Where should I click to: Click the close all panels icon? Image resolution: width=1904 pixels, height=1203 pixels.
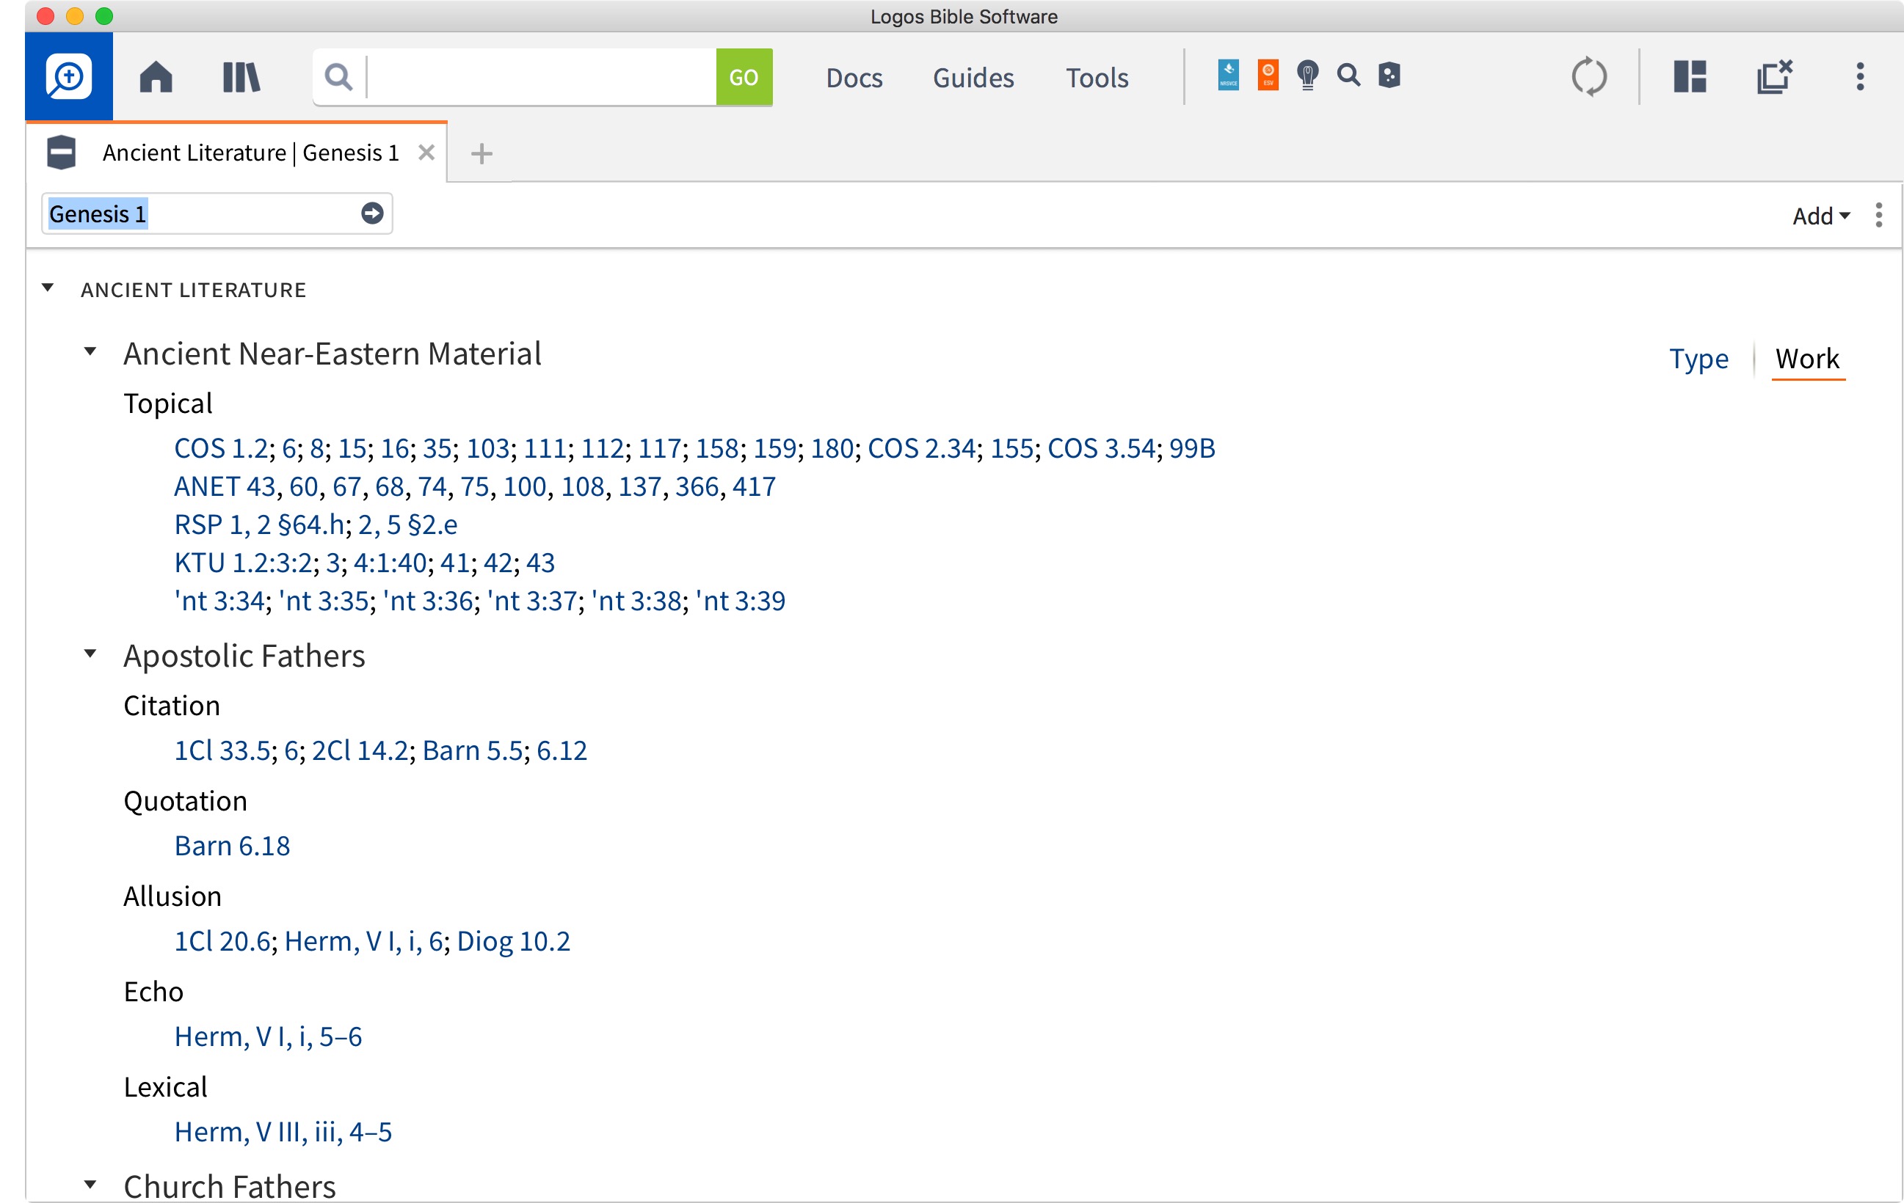(x=1774, y=77)
